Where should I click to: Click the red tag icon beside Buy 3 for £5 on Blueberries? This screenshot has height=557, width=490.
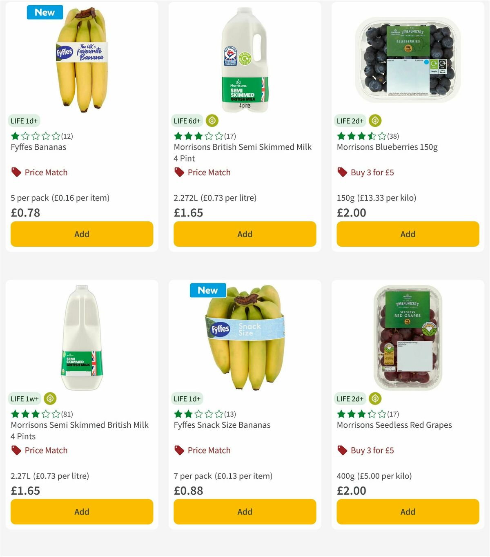tap(341, 172)
